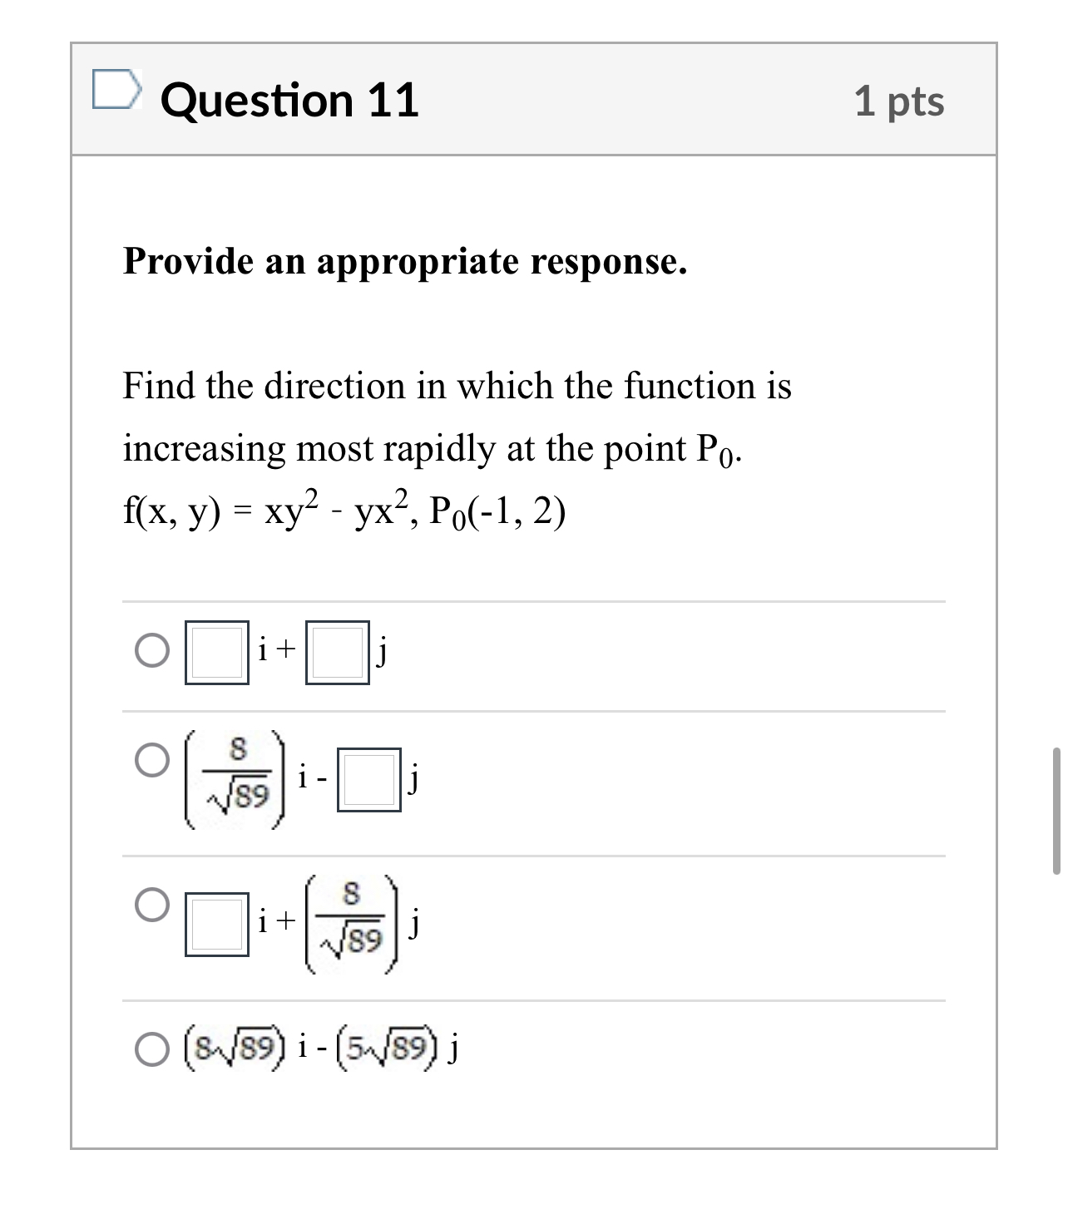Select the (8/√89)i - [ ]j answer option
Image resolution: width=1068 pixels, height=1209 pixels.
point(150,758)
